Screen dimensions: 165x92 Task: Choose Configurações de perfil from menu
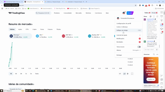[x=128, y=24]
